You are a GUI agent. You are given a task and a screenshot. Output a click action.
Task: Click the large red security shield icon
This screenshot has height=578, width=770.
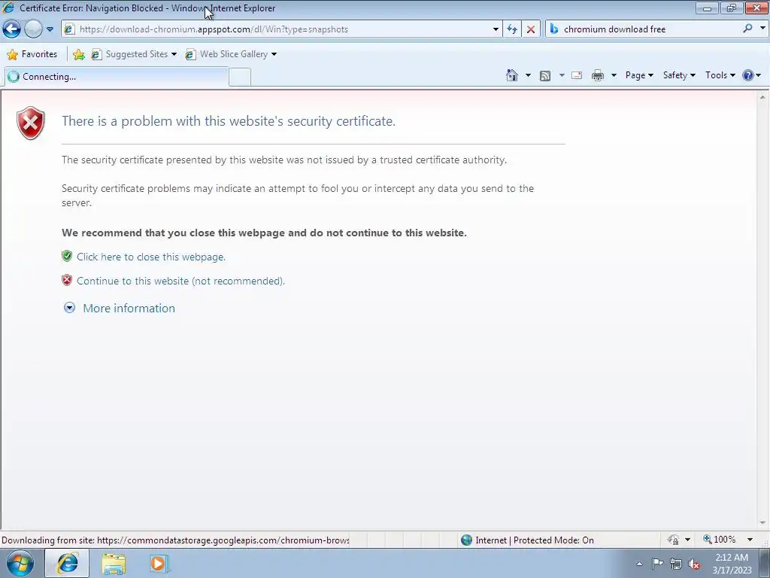(30, 123)
